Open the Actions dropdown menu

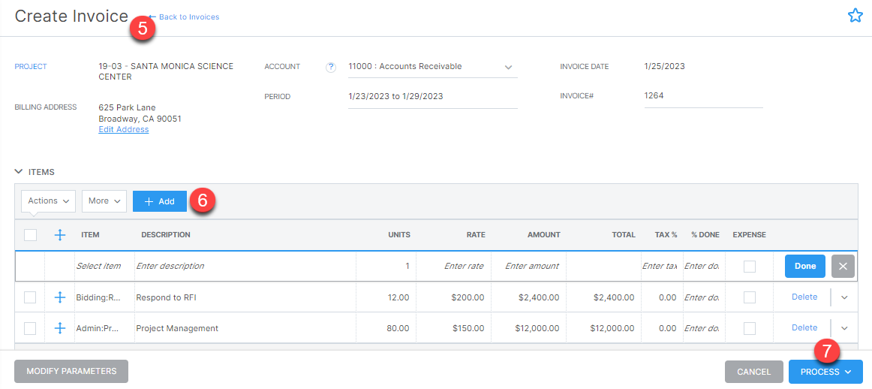click(x=49, y=201)
